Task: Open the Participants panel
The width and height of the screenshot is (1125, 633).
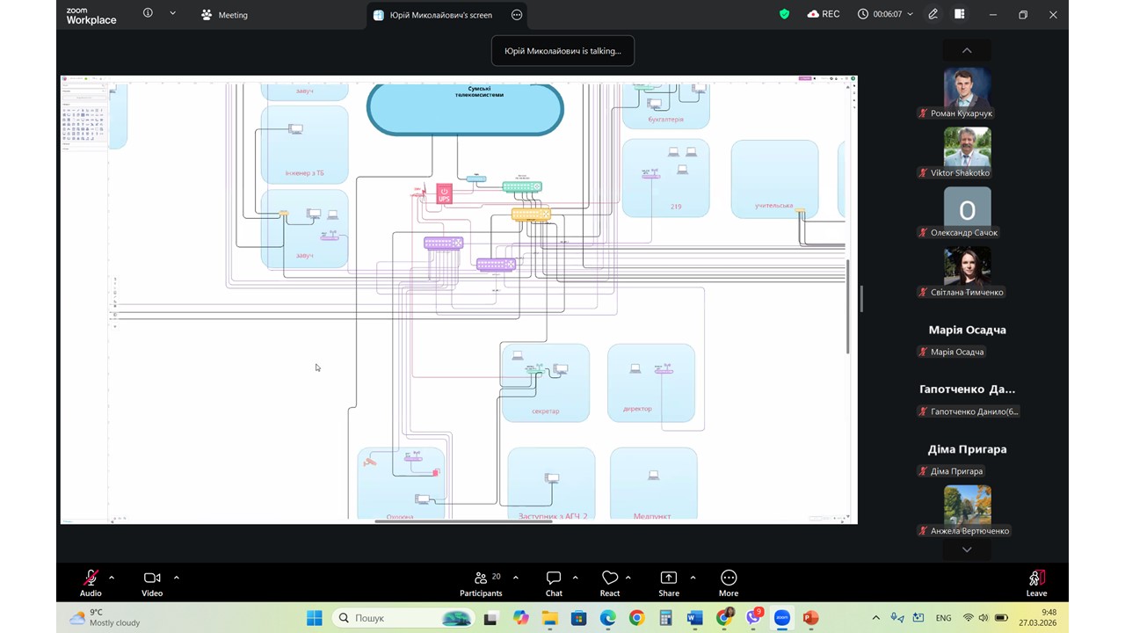Action: [482, 582]
